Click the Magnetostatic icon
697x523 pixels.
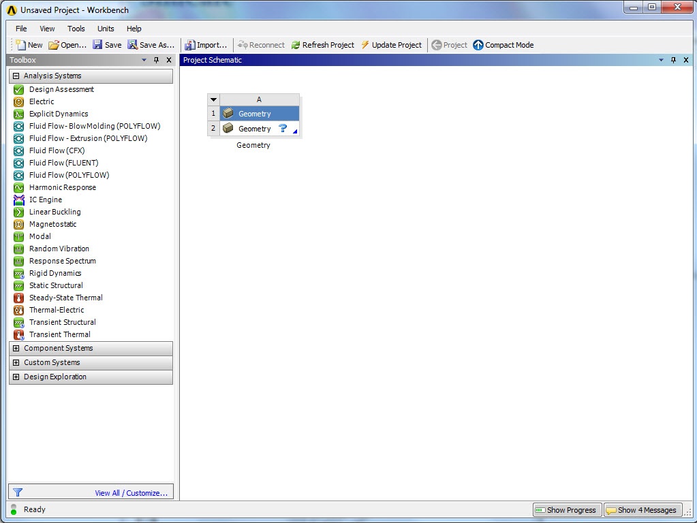pos(18,224)
